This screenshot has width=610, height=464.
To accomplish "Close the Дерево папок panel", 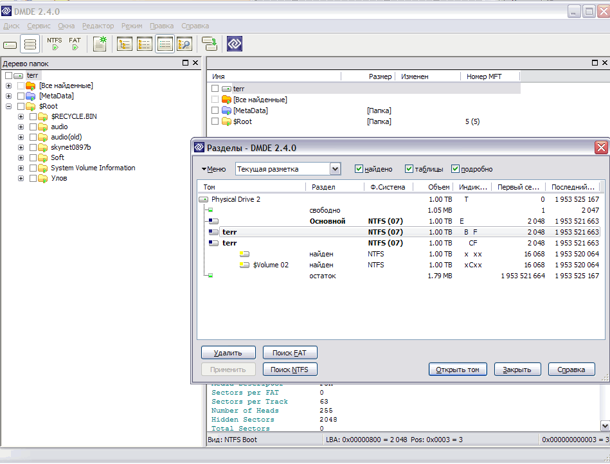I will point(195,62).
